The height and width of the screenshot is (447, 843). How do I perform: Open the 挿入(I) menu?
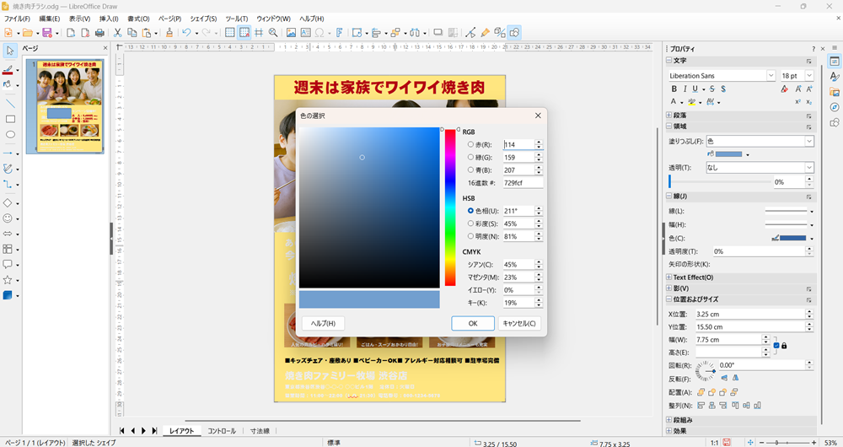point(109,19)
